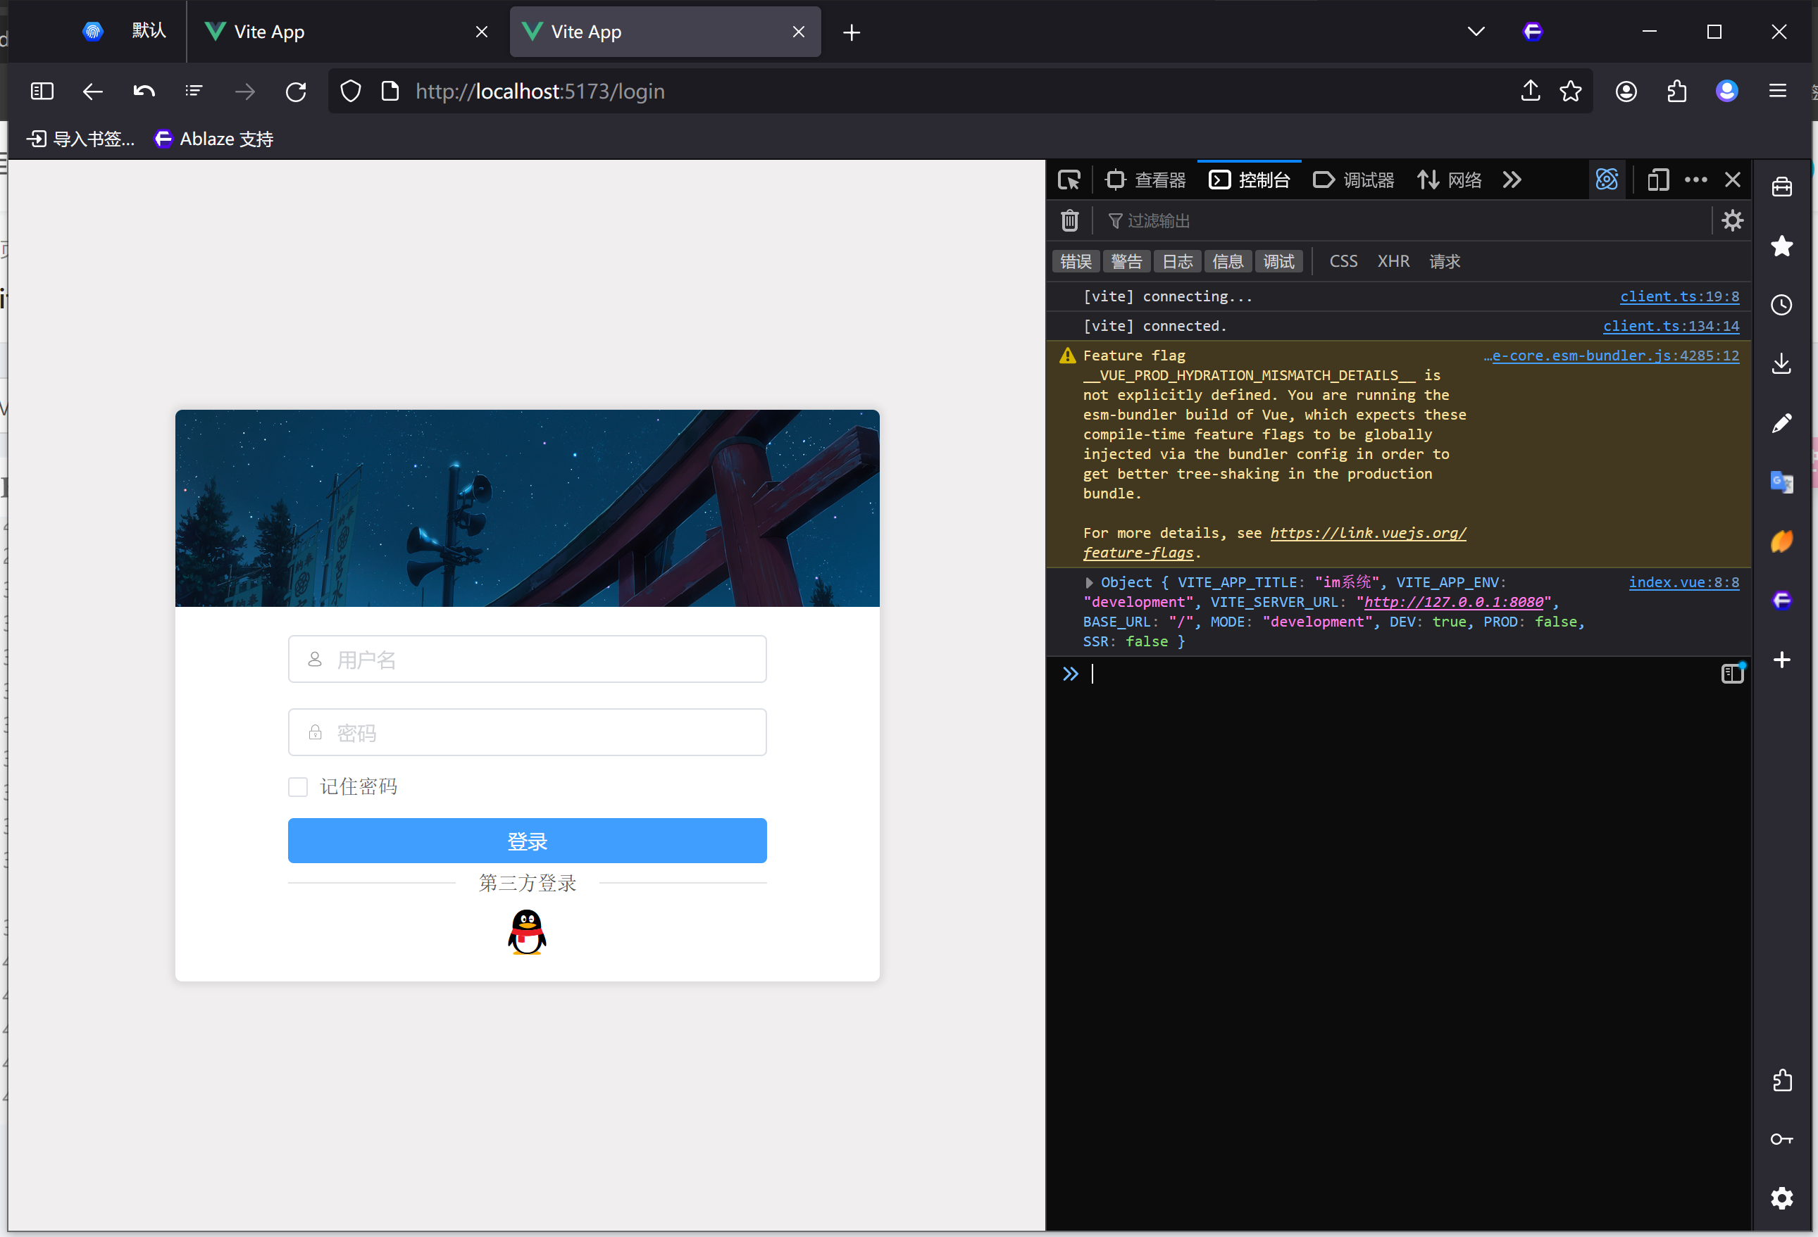
Task: Open the list all tabs dropdown
Action: [x=1476, y=31]
